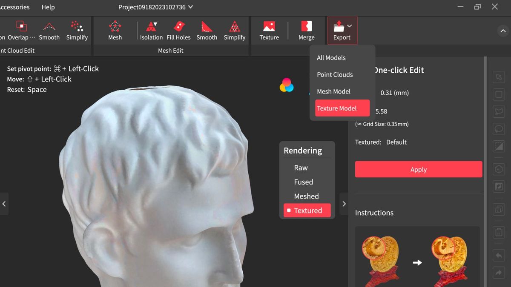Click the Trash icon in the right sidebar
511x287 pixels.
pyautogui.click(x=499, y=232)
